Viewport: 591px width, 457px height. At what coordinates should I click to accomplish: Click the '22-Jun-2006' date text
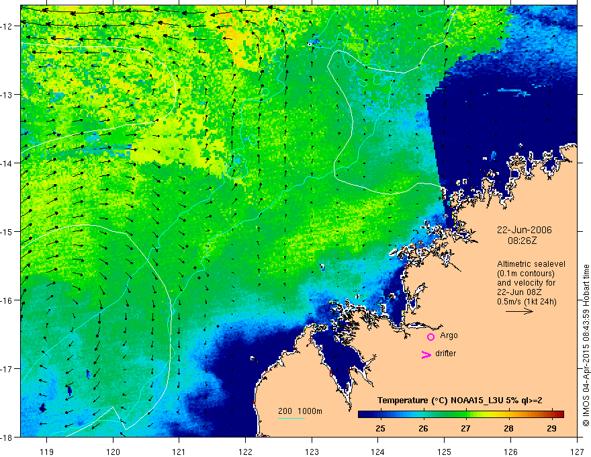(x=525, y=230)
